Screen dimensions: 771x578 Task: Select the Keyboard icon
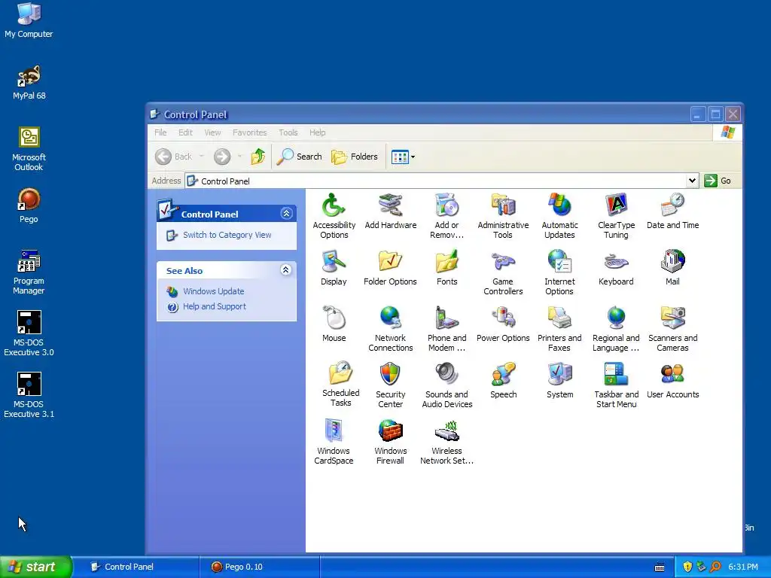pos(616,261)
